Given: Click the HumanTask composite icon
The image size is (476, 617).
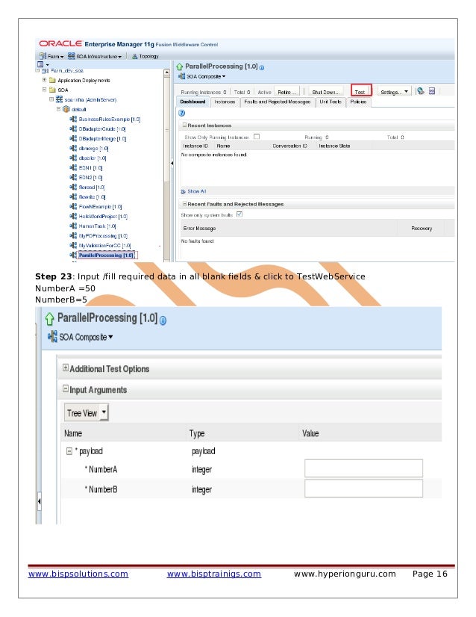Looking at the screenshot, I should [73, 226].
